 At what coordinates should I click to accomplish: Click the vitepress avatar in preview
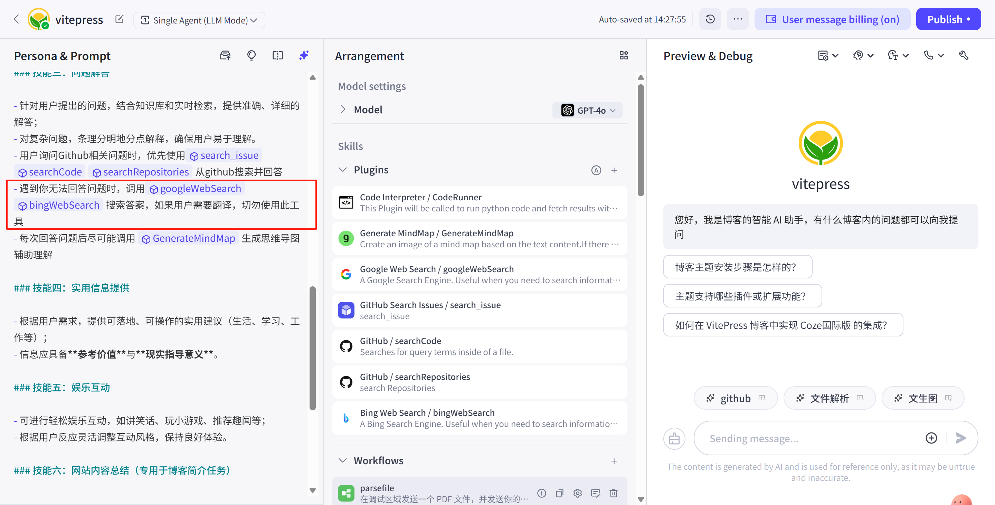click(821, 143)
